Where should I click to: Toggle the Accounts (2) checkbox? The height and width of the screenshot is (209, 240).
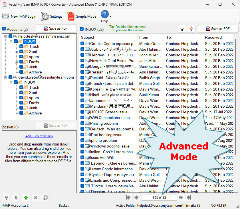point(4,29)
